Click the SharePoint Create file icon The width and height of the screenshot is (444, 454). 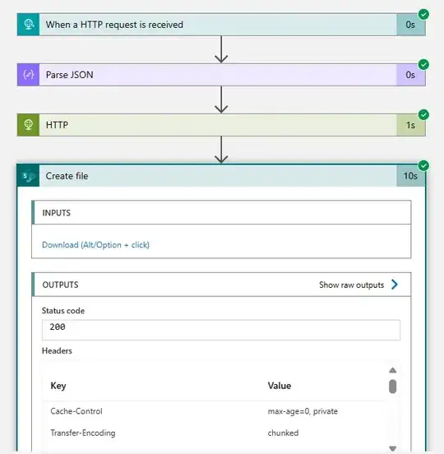[x=28, y=176]
